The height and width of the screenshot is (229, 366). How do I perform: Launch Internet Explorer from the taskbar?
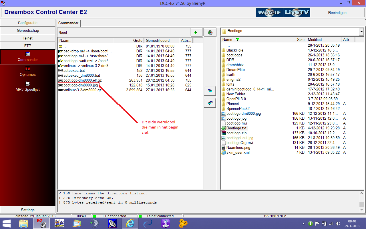pos(130,223)
